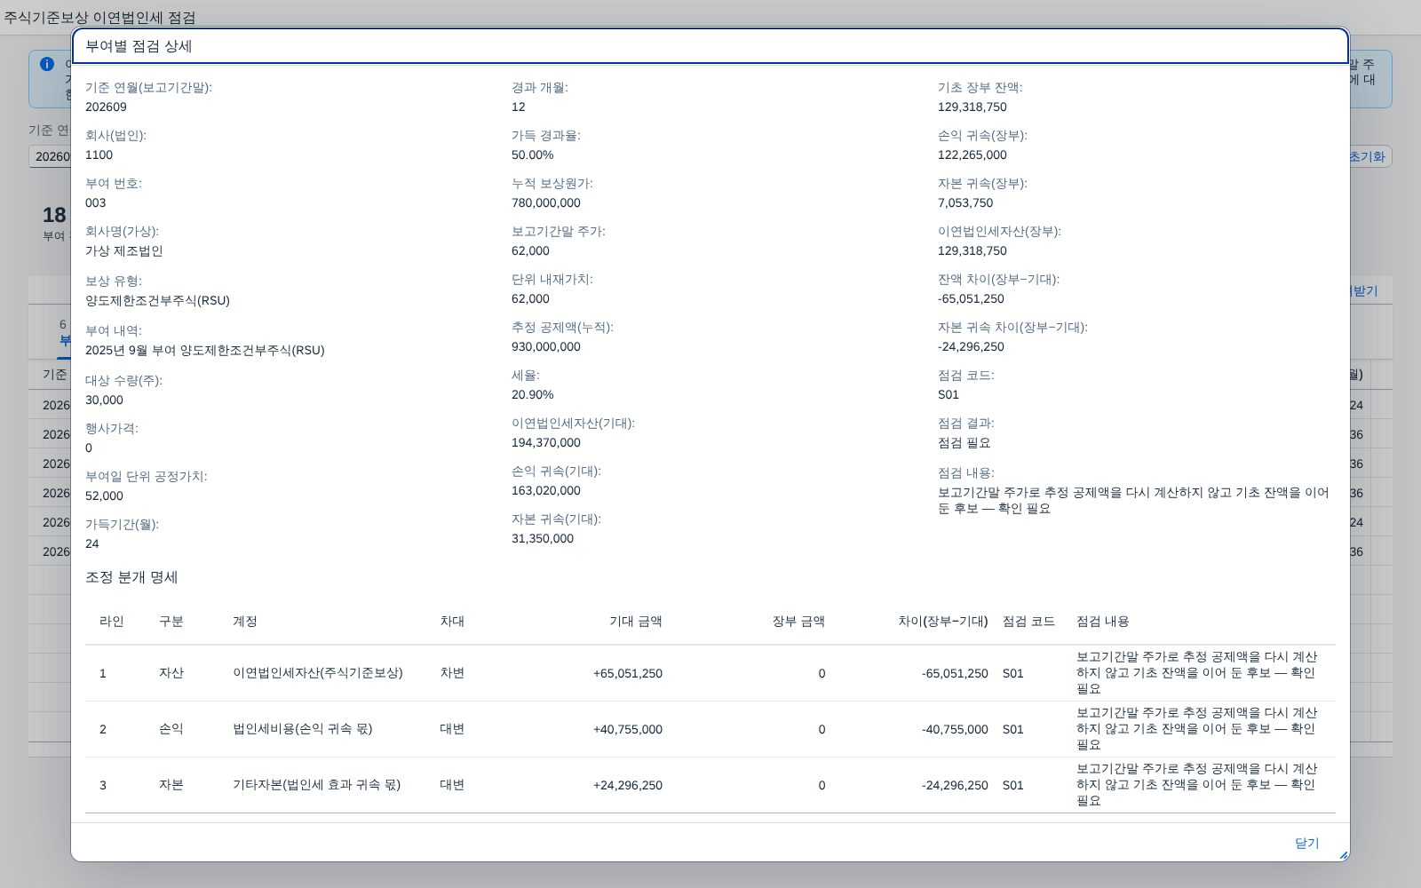1421x888 pixels.
Task: Click the 계정 column header
Action: [245, 622]
